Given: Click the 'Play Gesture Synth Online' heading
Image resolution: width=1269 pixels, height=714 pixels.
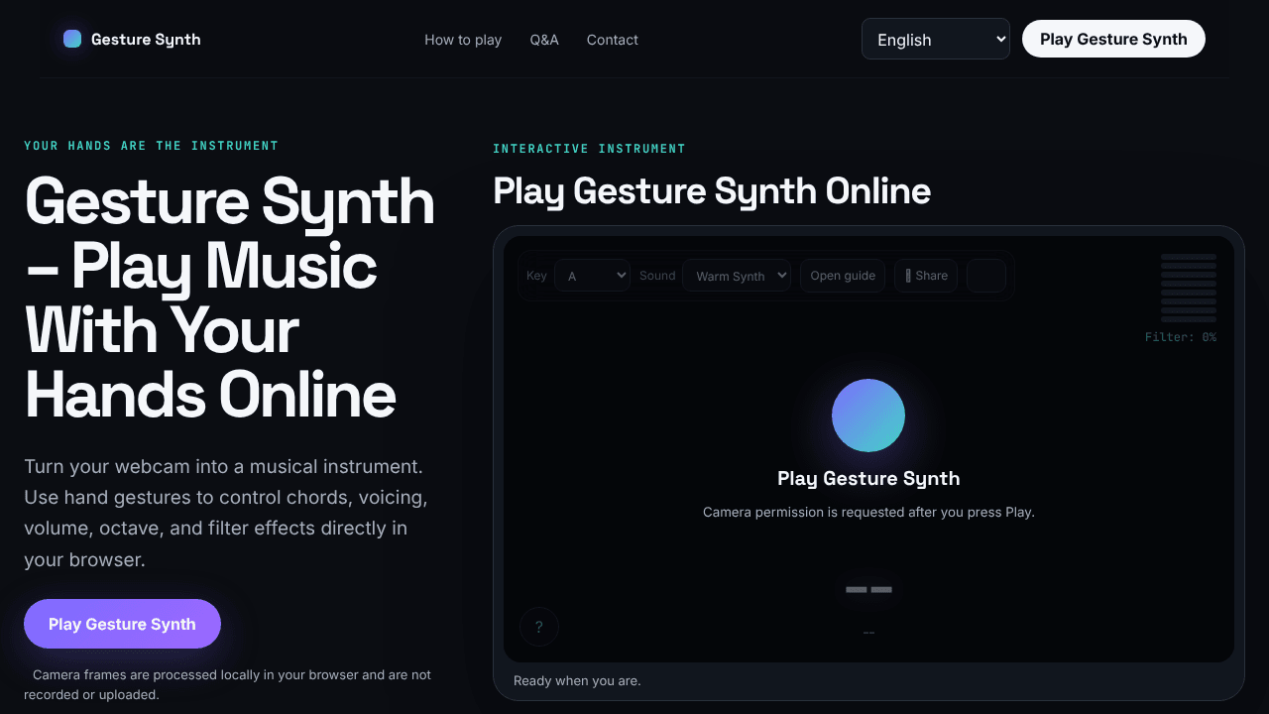Looking at the screenshot, I should 712,190.
